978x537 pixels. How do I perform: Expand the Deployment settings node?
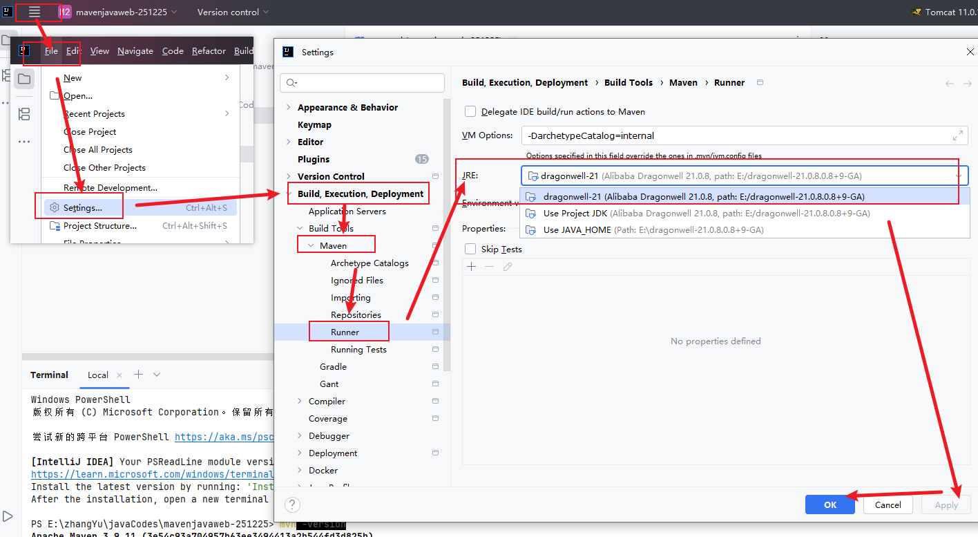pyautogui.click(x=300, y=453)
